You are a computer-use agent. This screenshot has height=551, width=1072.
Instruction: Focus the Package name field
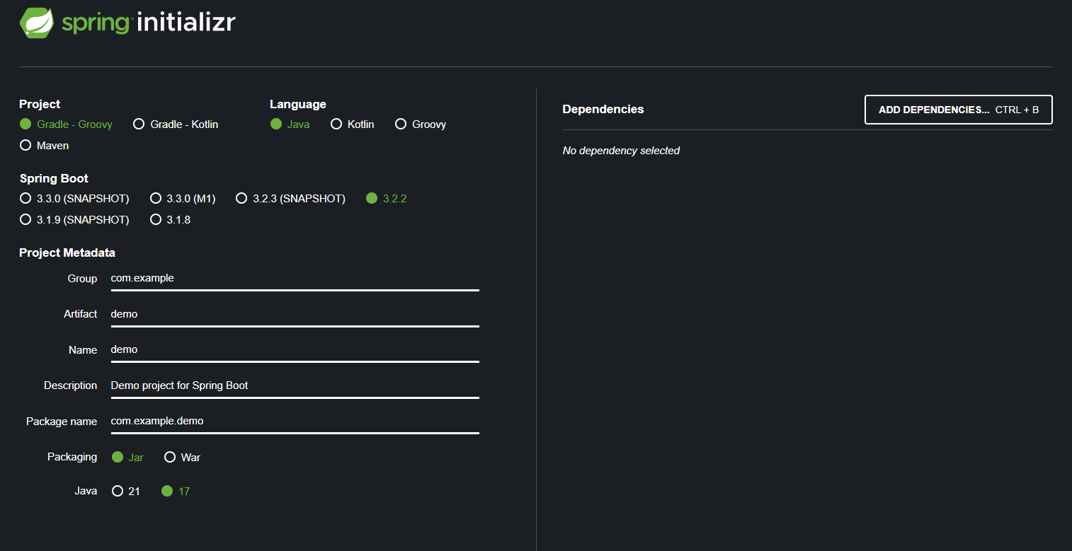pyautogui.click(x=295, y=421)
